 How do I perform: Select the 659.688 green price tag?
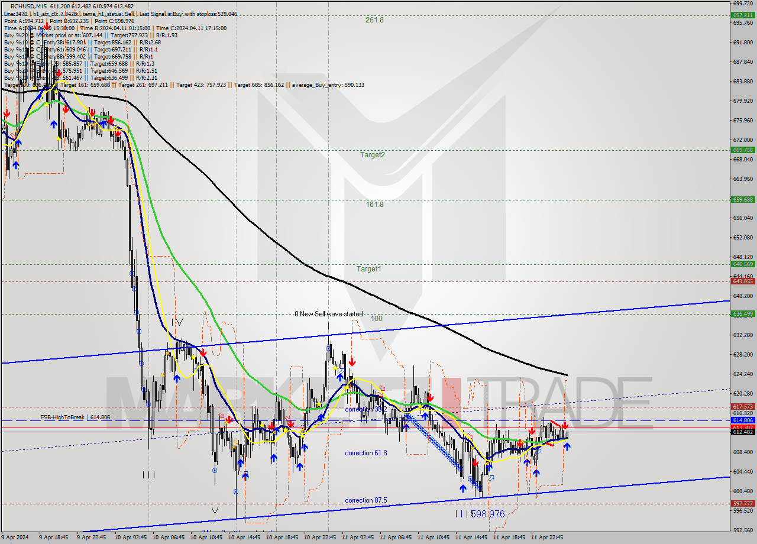pyautogui.click(x=743, y=200)
